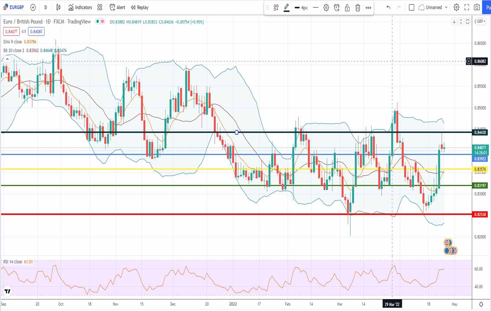
Task: Click the trash icon to delete drawing
Action: click(x=358, y=8)
